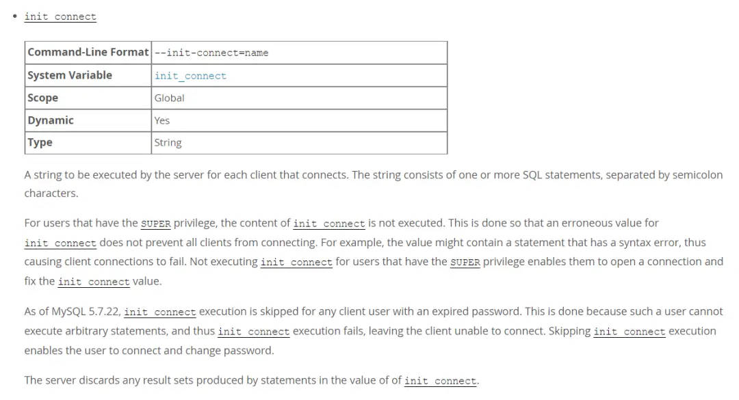The width and height of the screenshot is (739, 400).
Task: Click init_connect link ending the last sentence
Action: point(441,381)
